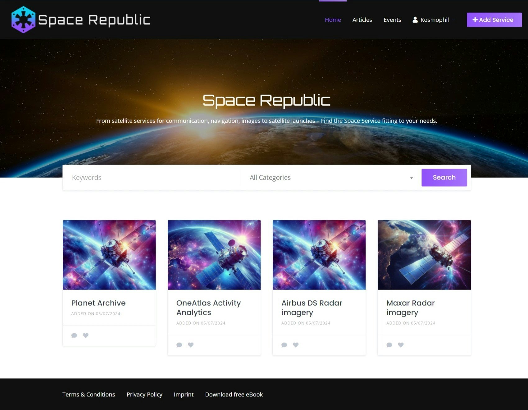Click Download free eBook link
528x410 pixels.
pos(234,394)
